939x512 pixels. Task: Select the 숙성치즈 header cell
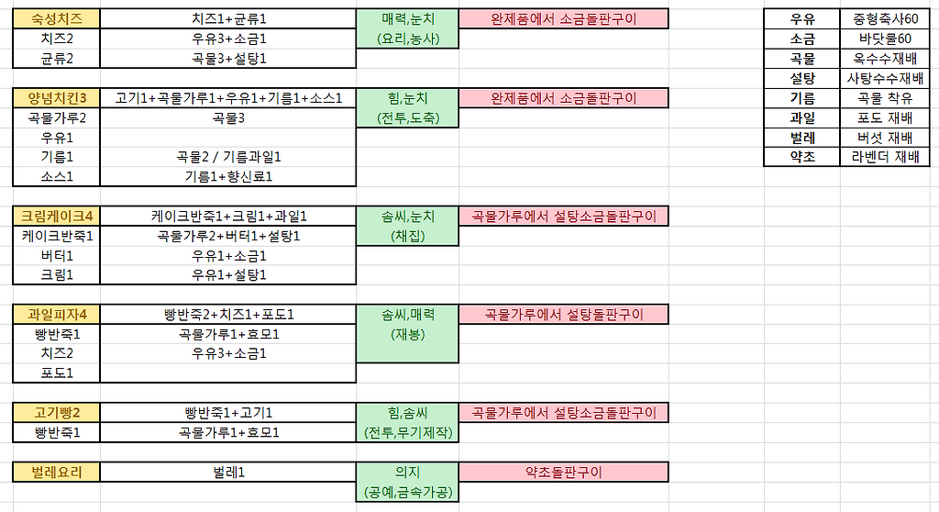57,18
